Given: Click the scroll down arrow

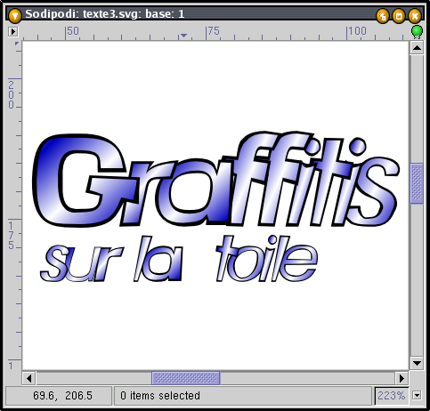Looking at the screenshot, I should click(417, 363).
